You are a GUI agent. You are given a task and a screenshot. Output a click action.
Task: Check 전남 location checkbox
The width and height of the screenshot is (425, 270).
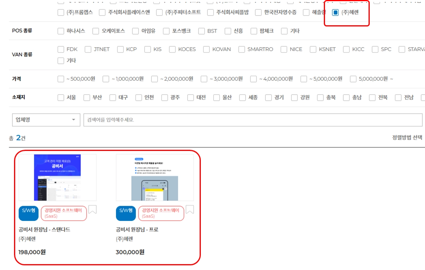[398, 98]
